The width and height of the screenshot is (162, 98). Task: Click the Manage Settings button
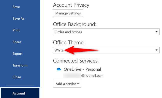(68, 13)
